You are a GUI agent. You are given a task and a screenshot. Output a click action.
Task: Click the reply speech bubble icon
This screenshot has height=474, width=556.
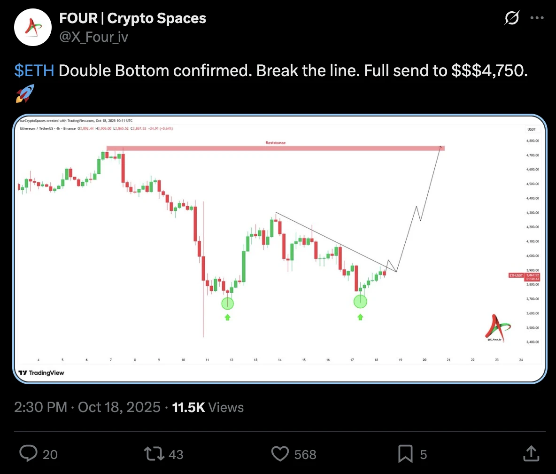coord(29,454)
